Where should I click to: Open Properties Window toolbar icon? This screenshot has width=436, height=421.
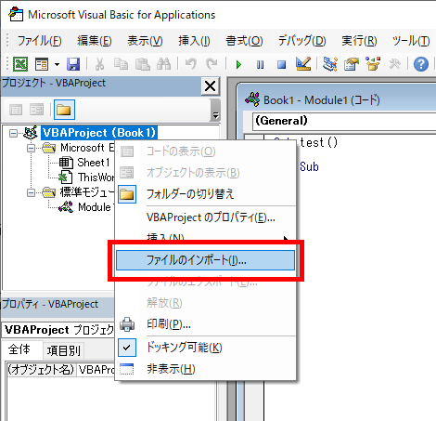coord(352,64)
